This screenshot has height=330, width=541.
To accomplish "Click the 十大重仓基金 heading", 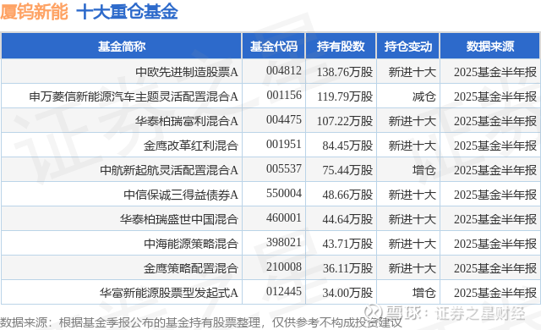I will point(127,12).
